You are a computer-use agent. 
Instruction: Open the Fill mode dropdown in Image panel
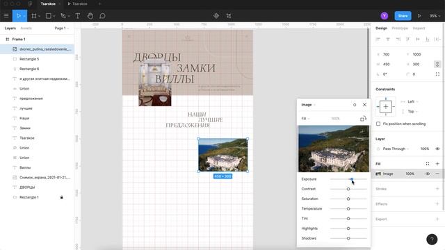[305, 119]
